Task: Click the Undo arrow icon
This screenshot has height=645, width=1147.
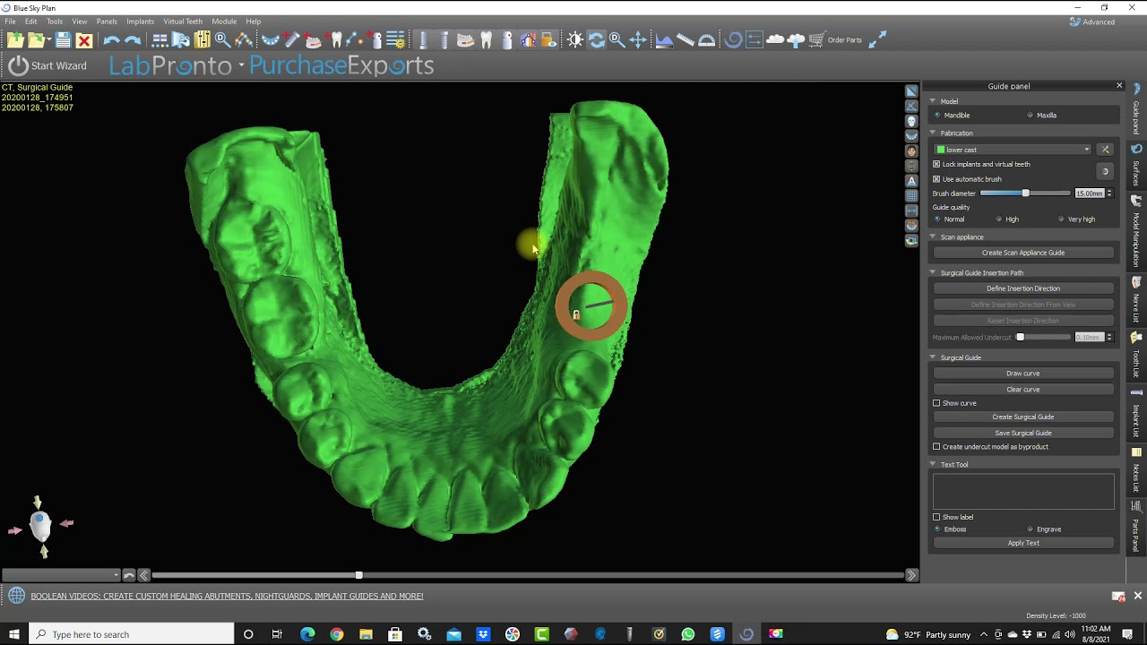Action: pyautogui.click(x=111, y=40)
